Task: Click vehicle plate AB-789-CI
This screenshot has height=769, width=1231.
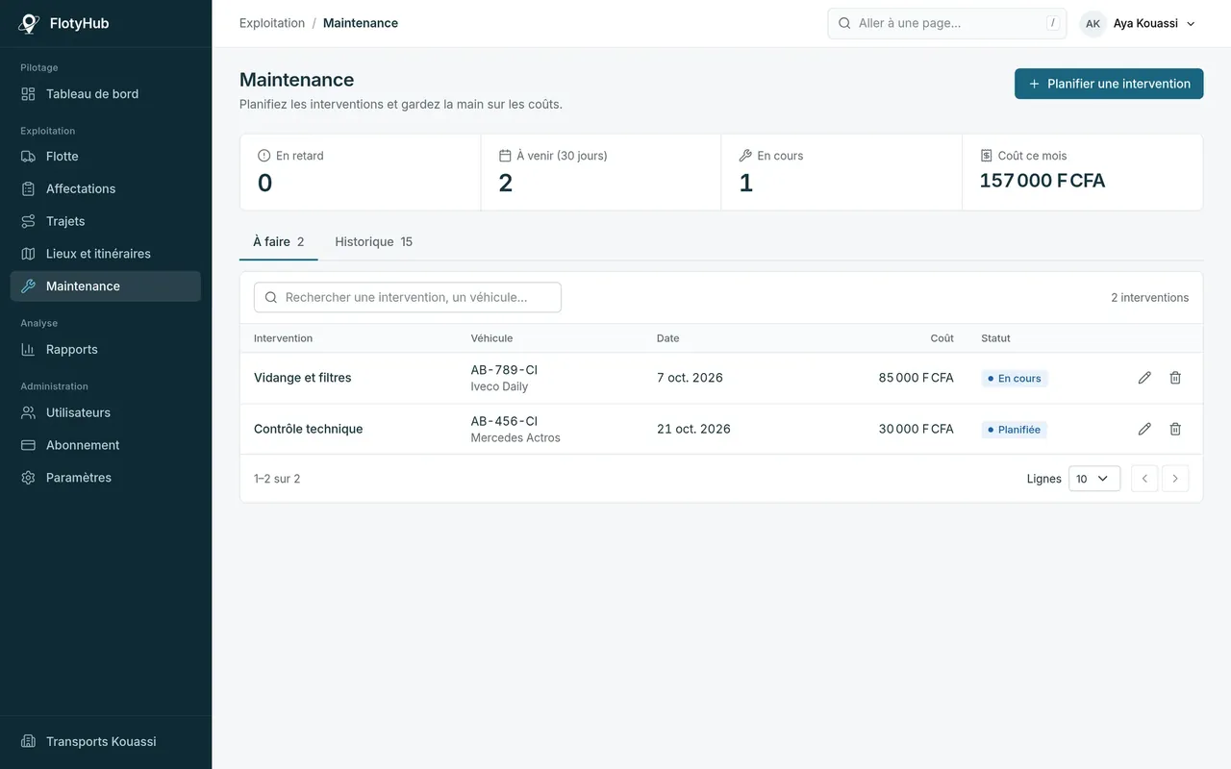Action: 504,370
